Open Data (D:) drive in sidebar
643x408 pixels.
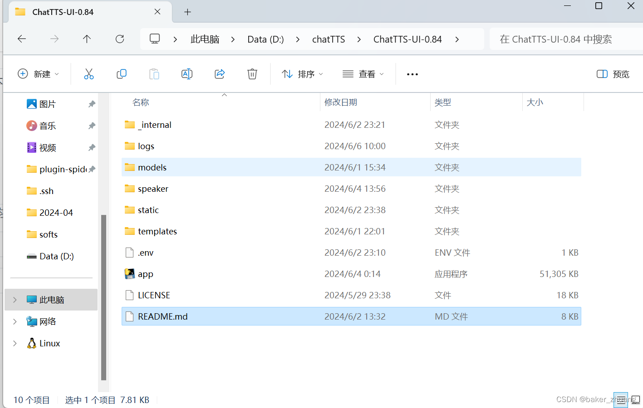click(50, 256)
